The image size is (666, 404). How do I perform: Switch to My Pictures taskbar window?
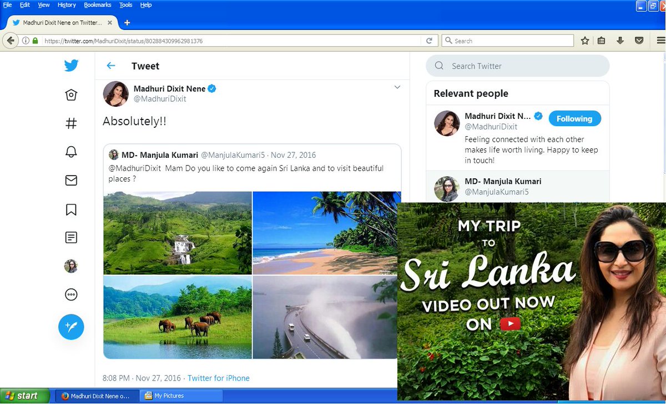(x=180, y=396)
